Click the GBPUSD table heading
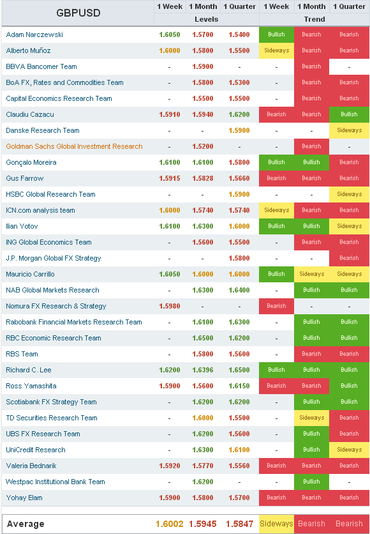This screenshot has width=370, height=534. [x=78, y=13]
